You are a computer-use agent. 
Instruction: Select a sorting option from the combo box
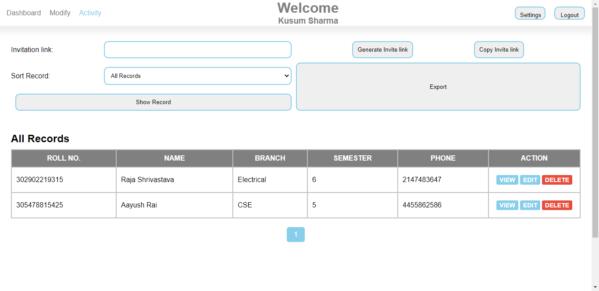point(197,76)
